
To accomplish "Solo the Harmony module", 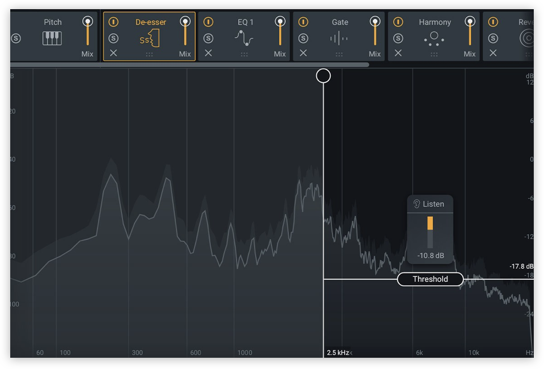I will 398,37.
